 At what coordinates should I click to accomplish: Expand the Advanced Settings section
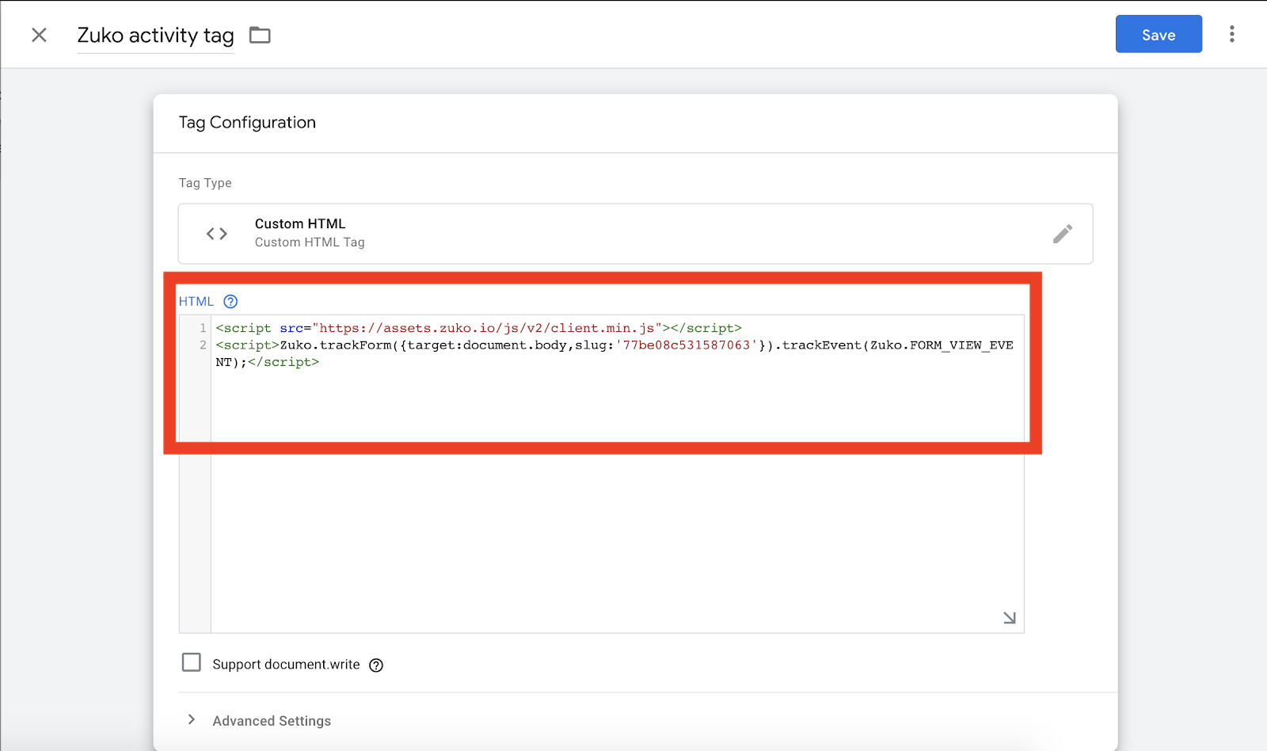coord(271,720)
